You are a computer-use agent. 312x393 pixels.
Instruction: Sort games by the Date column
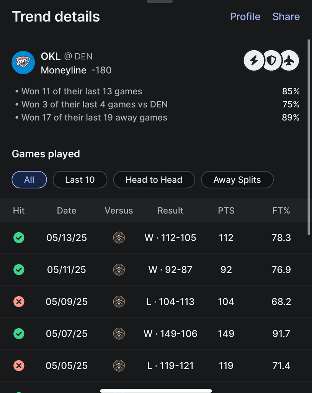pyautogui.click(x=66, y=210)
